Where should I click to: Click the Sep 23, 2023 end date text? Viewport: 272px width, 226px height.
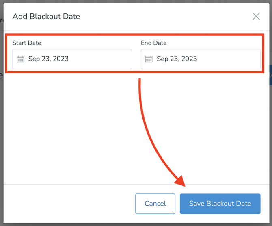[177, 59]
